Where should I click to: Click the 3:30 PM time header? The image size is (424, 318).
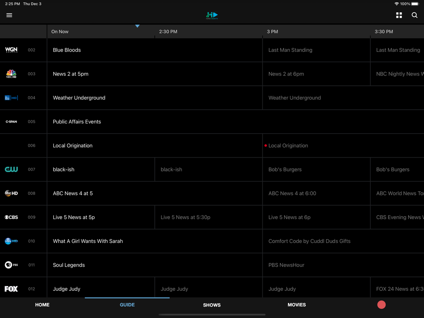[x=384, y=32]
